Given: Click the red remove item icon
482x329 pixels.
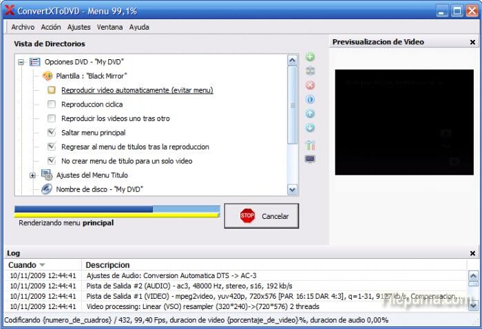Looking at the screenshot, I should pos(310,85).
